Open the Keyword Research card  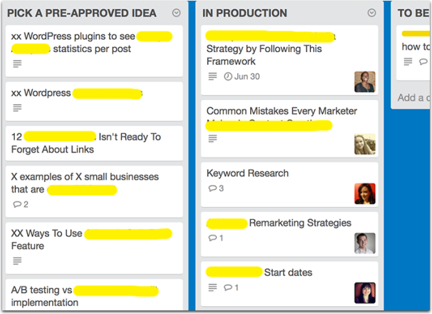pos(247,173)
